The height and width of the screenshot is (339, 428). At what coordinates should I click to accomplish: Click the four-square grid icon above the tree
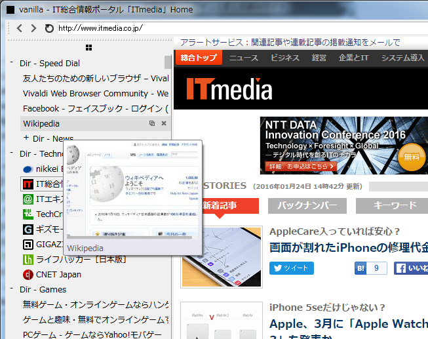[x=88, y=47]
